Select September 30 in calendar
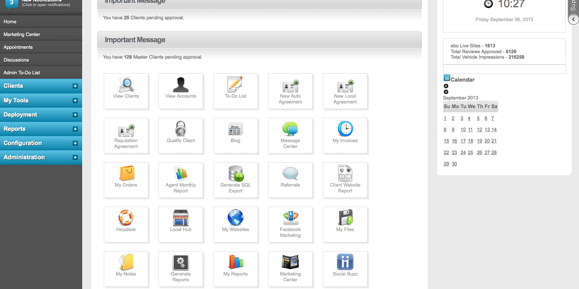The width and height of the screenshot is (579, 289). click(454, 164)
